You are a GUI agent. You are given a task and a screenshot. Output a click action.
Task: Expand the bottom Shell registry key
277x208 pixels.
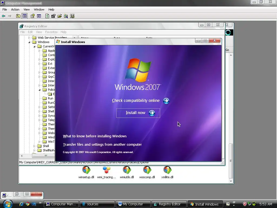click(34, 146)
